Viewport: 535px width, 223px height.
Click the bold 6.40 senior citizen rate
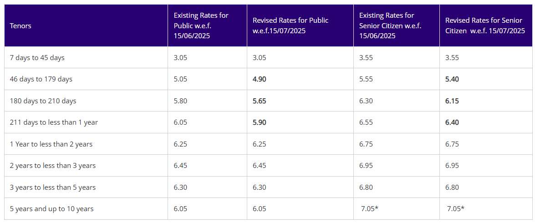tap(452, 122)
